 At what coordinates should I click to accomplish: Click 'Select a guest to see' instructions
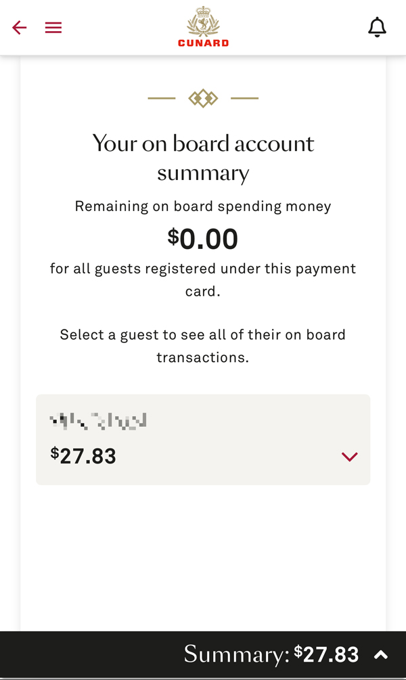pos(203,346)
